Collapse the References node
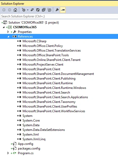 (8, 37)
